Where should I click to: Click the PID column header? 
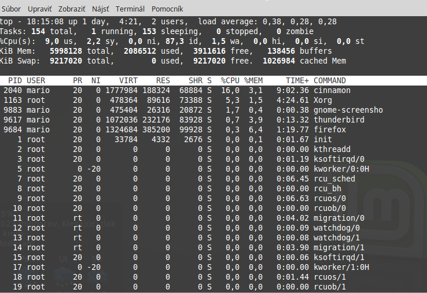15,80
